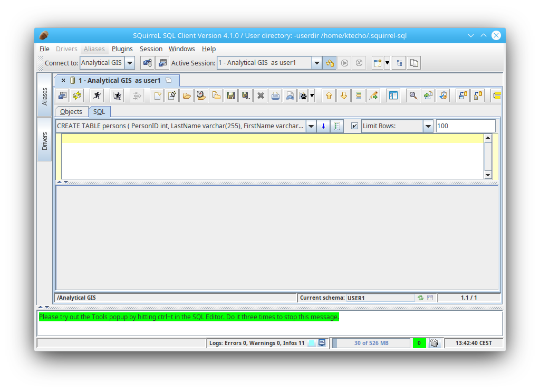Screen dimensions: 540x392
Task: Create a new SQL file with blank page icon
Action: (x=157, y=95)
